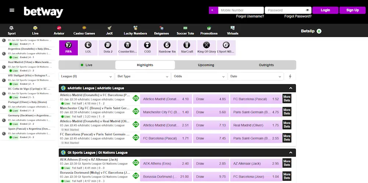Select ESport NBA category
This screenshot has height=183, width=368.
pos(226,48)
